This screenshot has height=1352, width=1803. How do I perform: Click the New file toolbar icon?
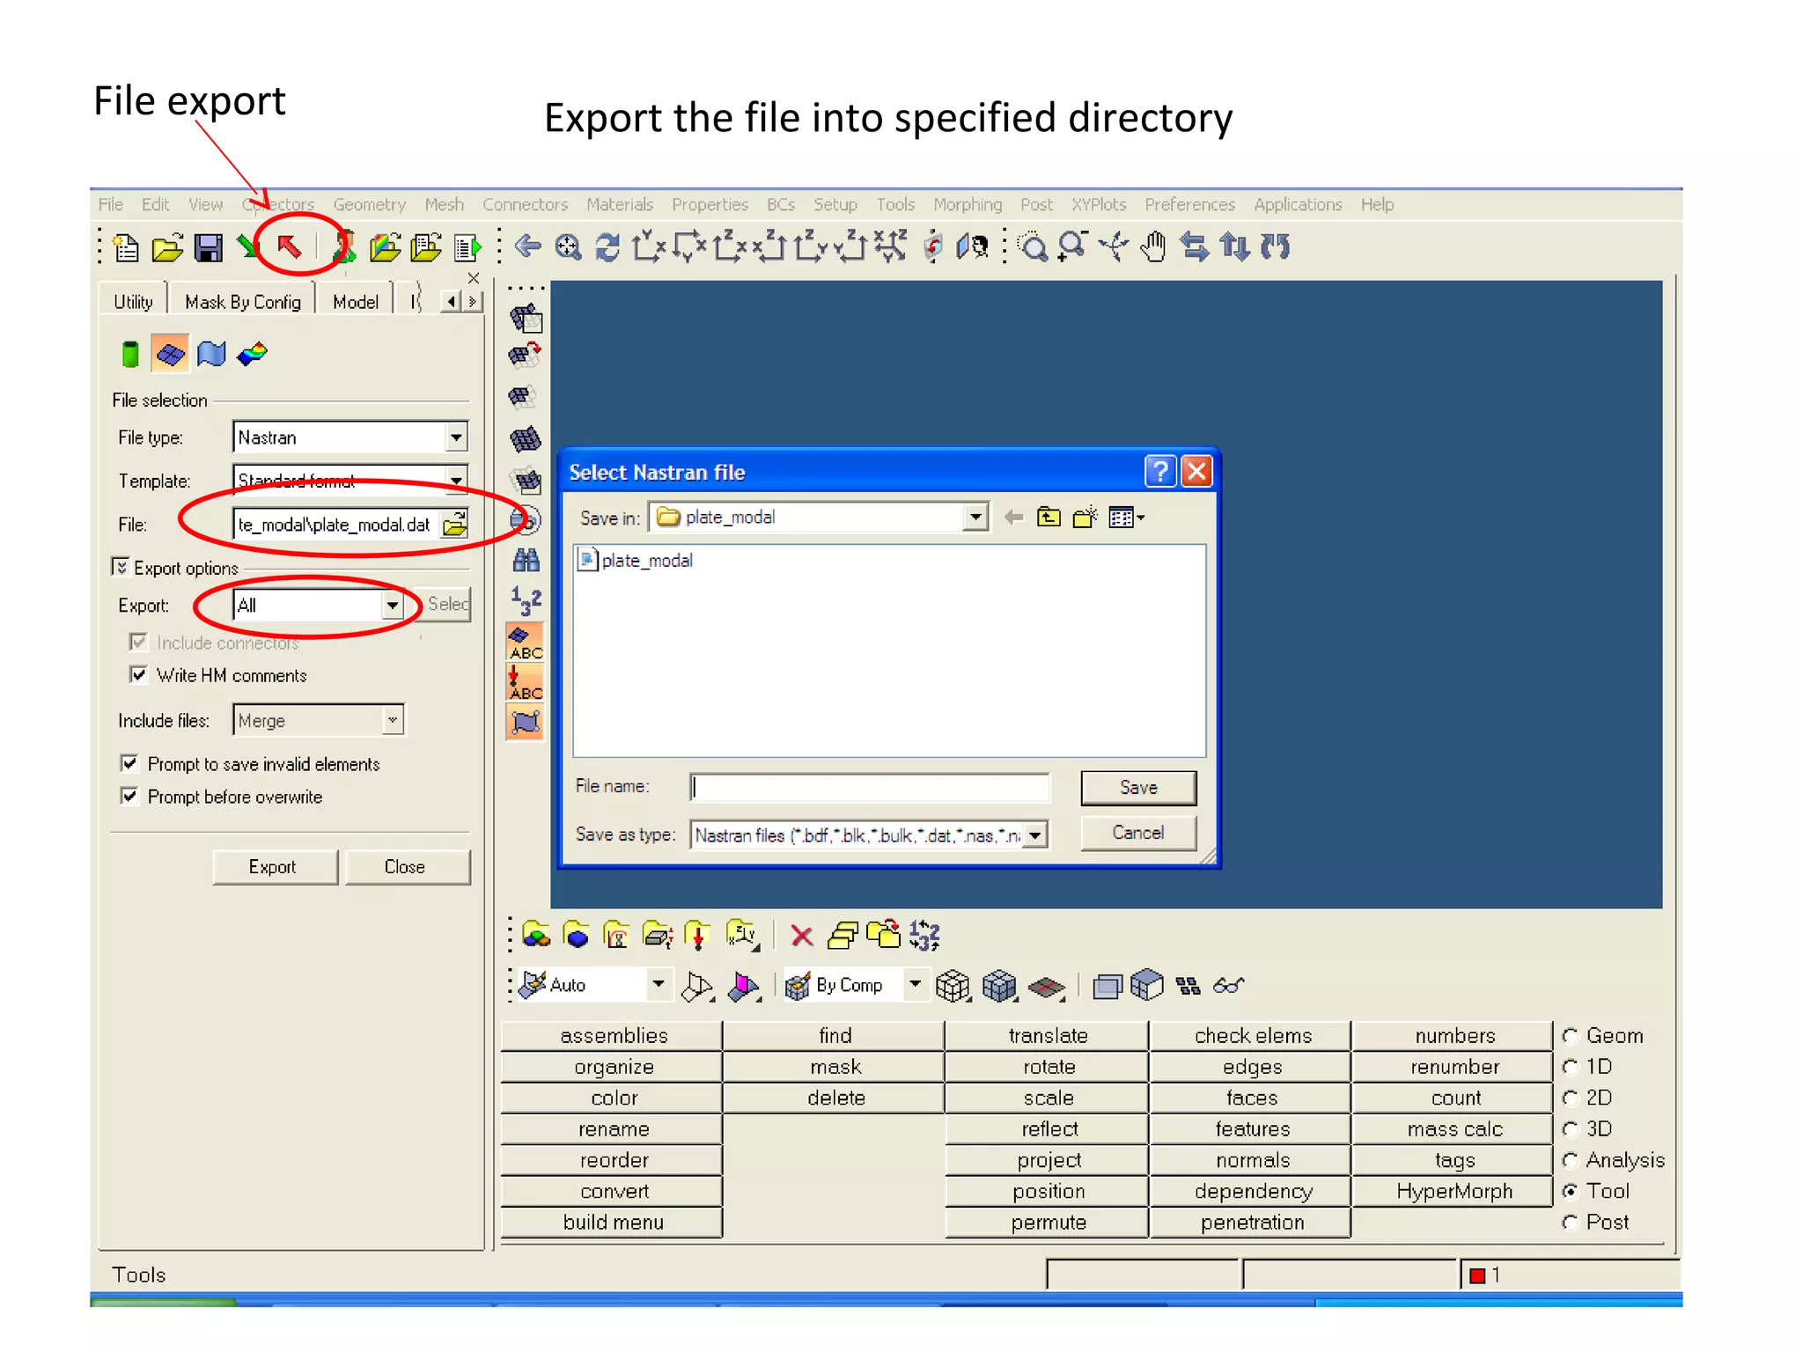click(127, 248)
